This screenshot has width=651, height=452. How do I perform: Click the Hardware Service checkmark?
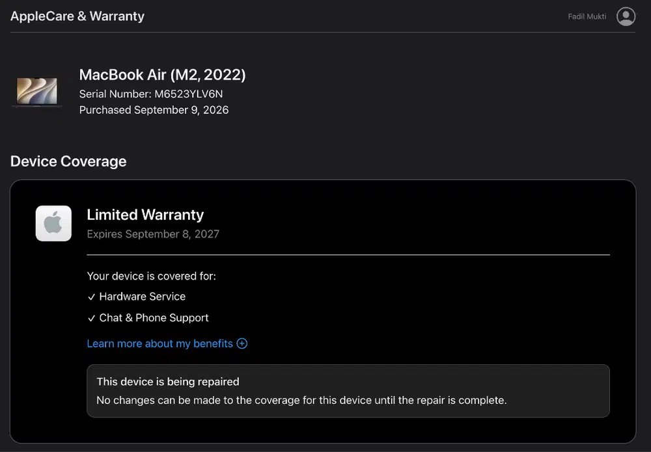point(91,297)
